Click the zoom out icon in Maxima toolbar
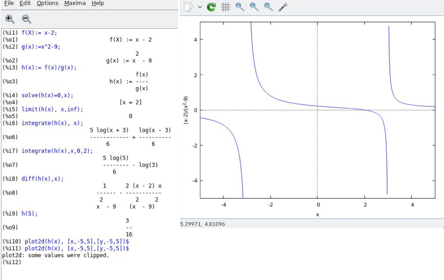The image size is (444, 280). (x=26, y=19)
